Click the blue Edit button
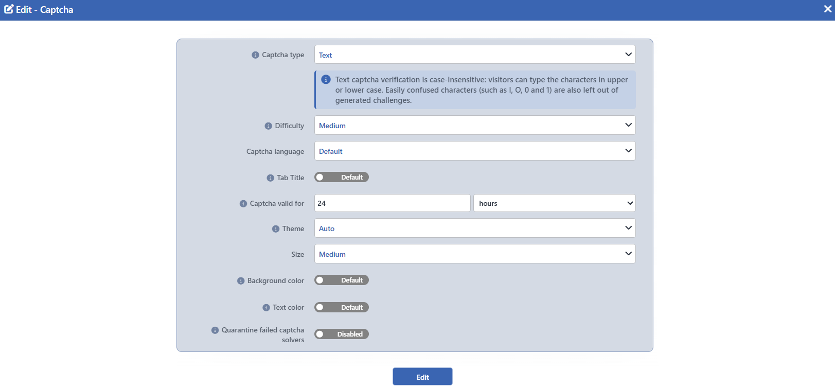 (x=422, y=377)
